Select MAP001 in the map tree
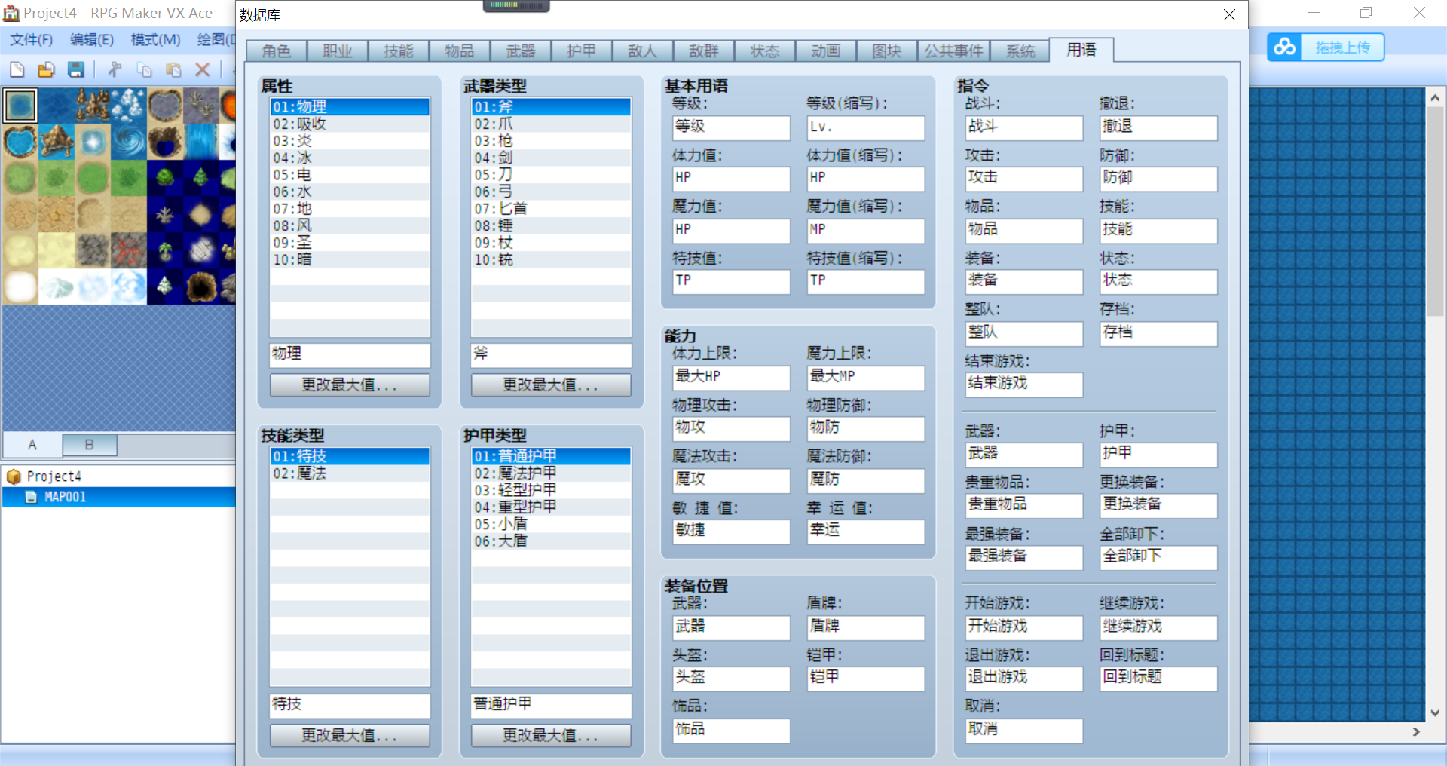Image resolution: width=1447 pixels, height=766 pixels. [65, 497]
